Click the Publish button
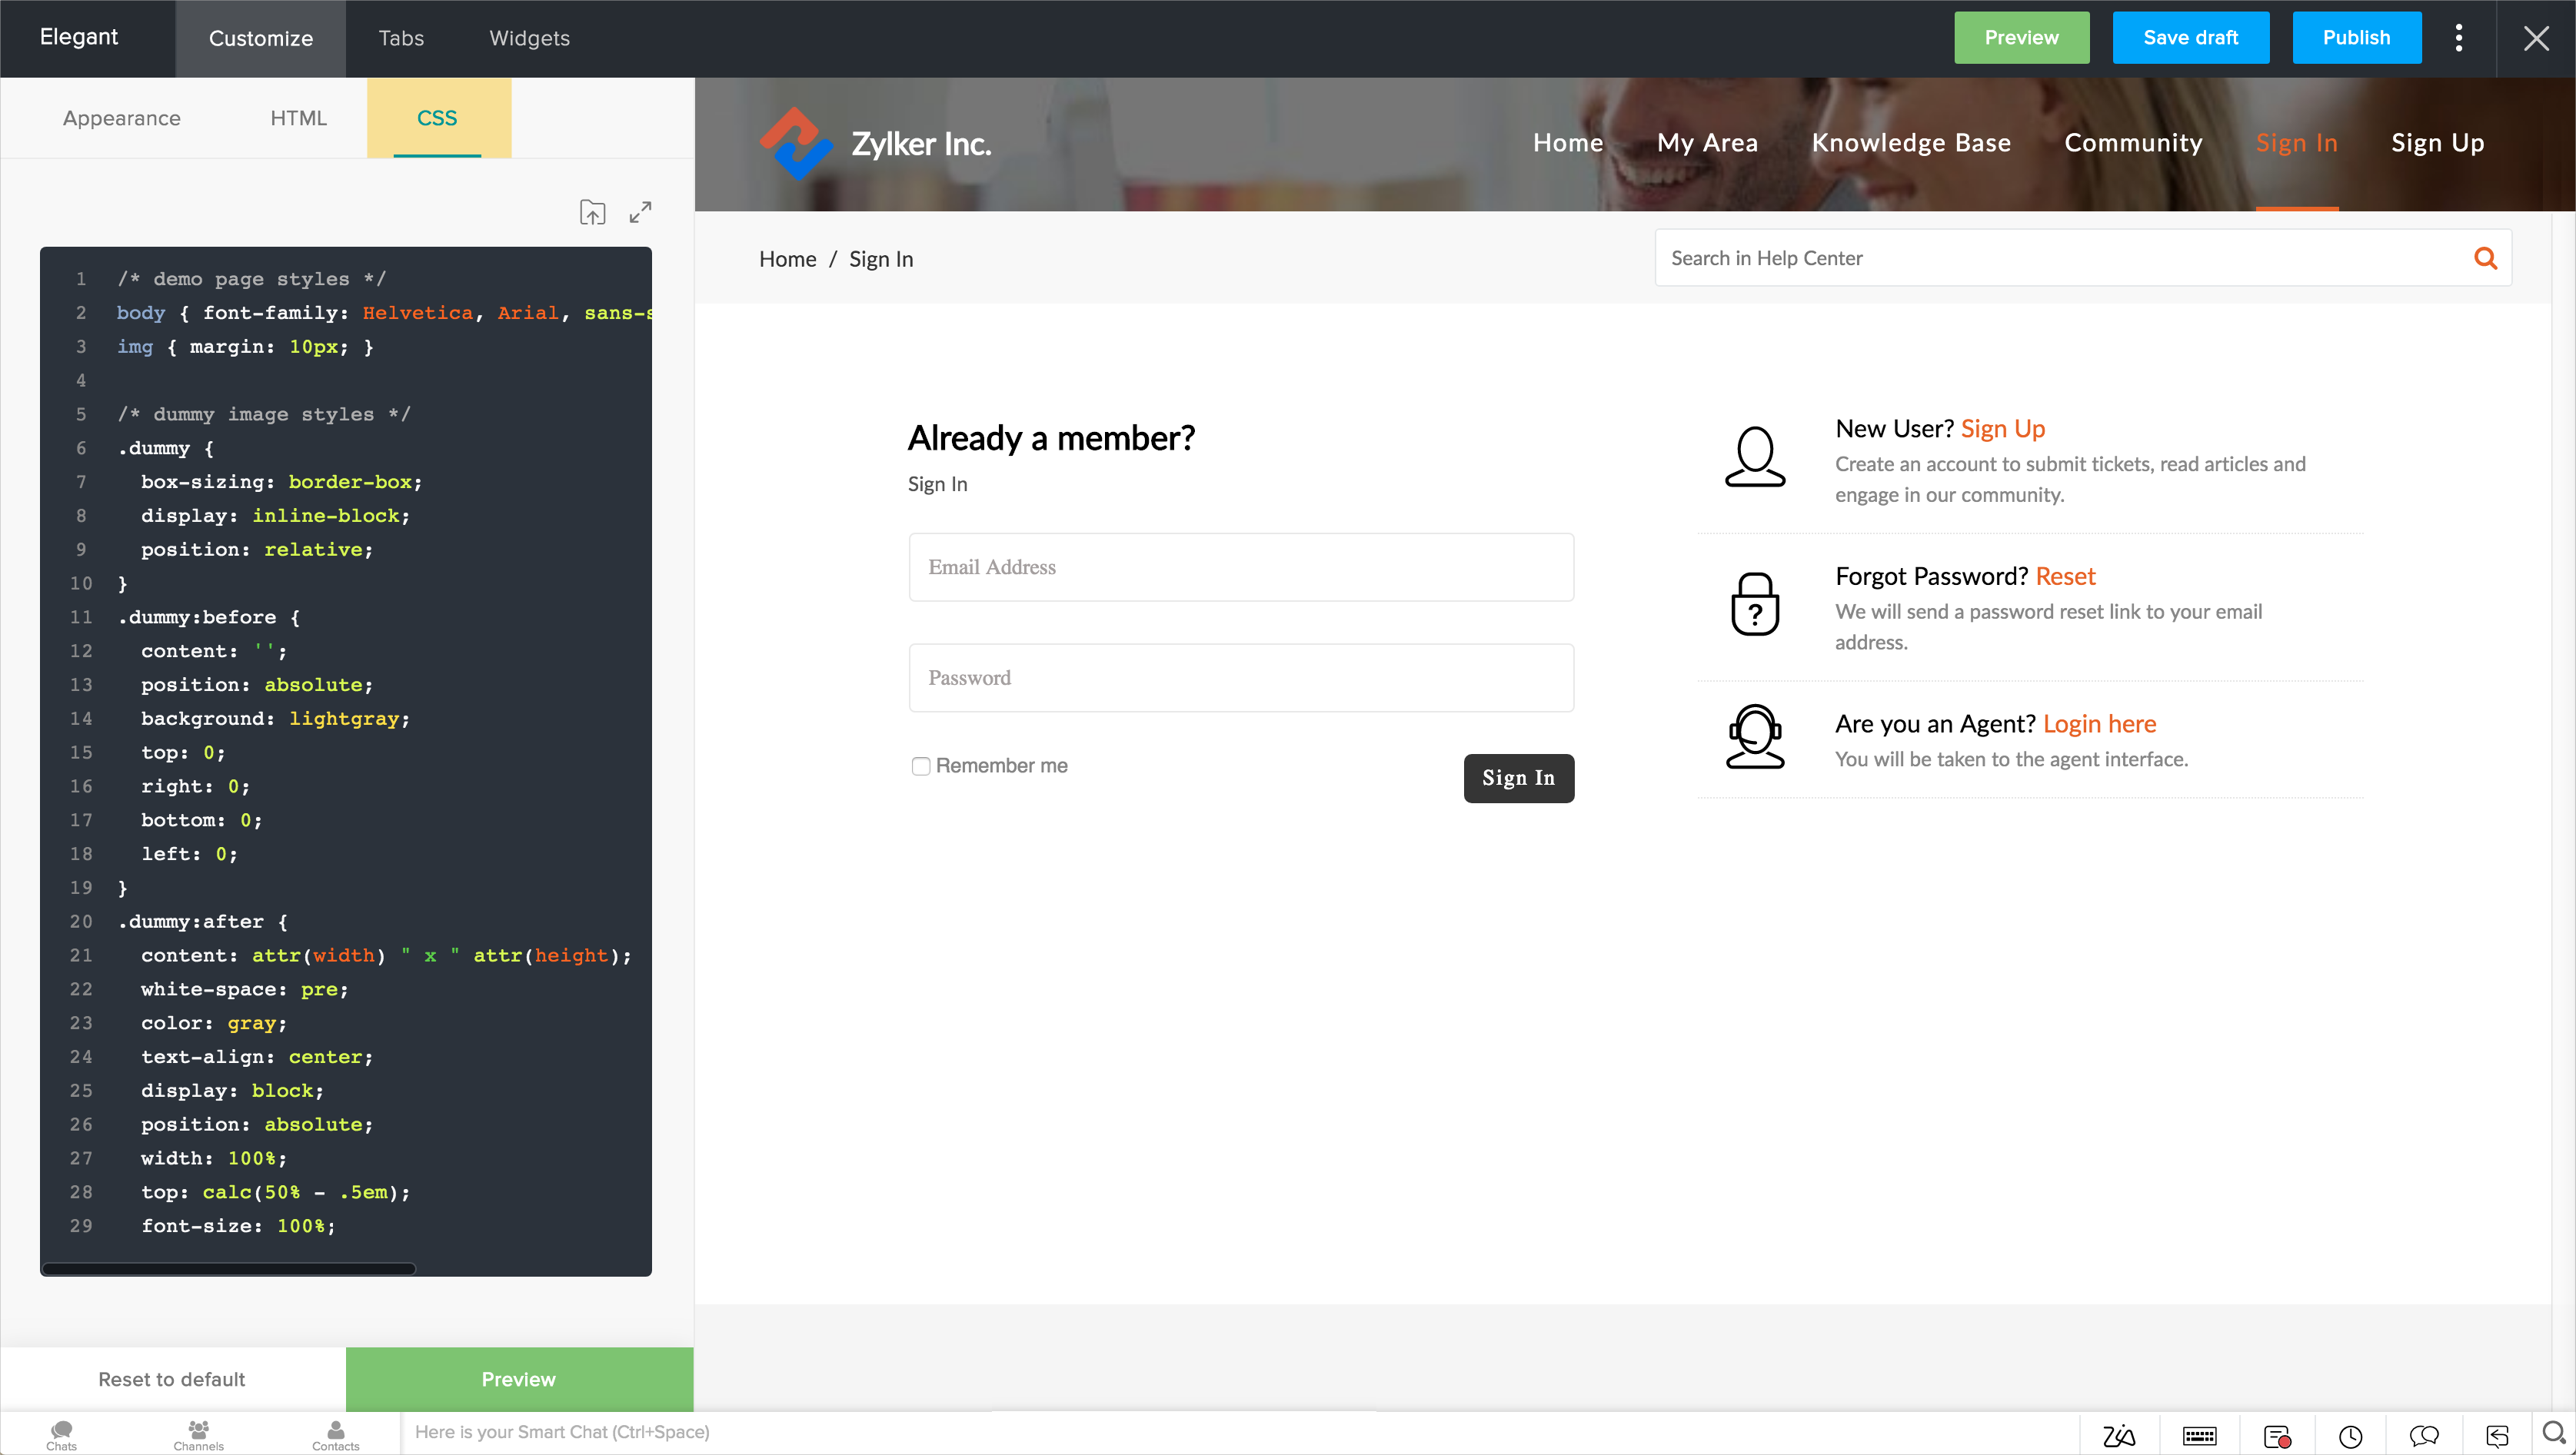Image resolution: width=2576 pixels, height=1455 pixels. tap(2356, 38)
